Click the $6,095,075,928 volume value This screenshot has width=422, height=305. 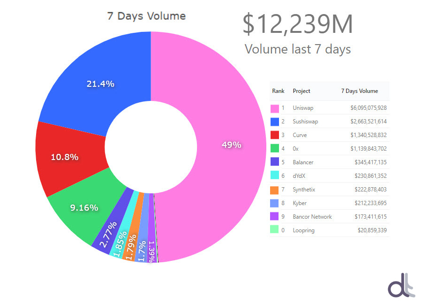(x=369, y=108)
